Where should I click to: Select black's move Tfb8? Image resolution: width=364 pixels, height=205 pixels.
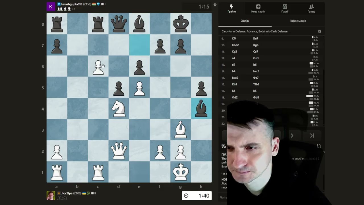[256, 84]
